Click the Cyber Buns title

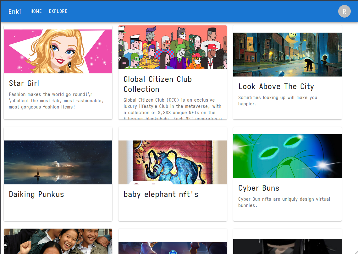[259, 188]
